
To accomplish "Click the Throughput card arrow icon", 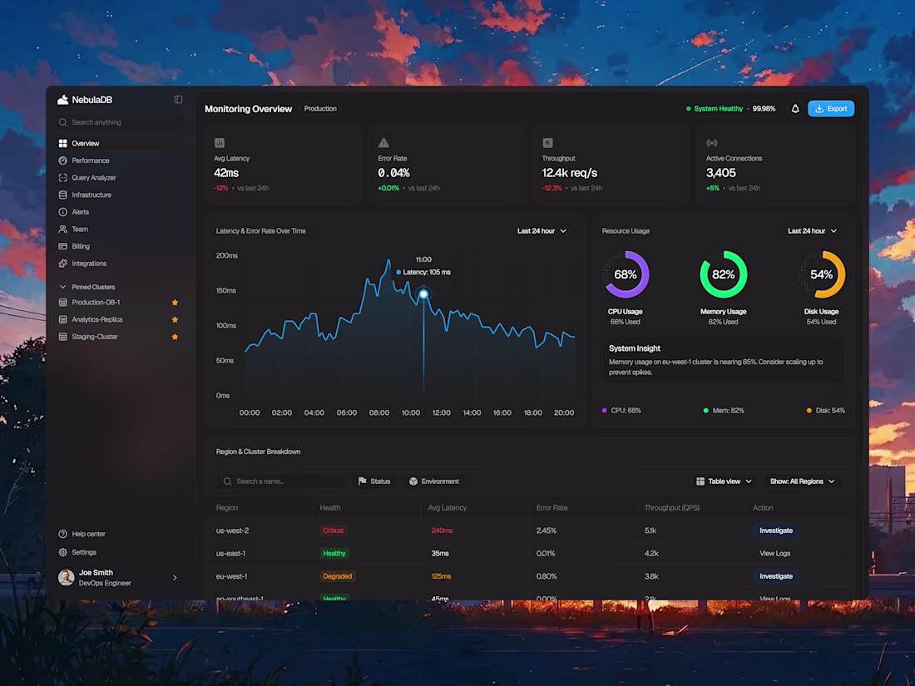I will coord(547,143).
